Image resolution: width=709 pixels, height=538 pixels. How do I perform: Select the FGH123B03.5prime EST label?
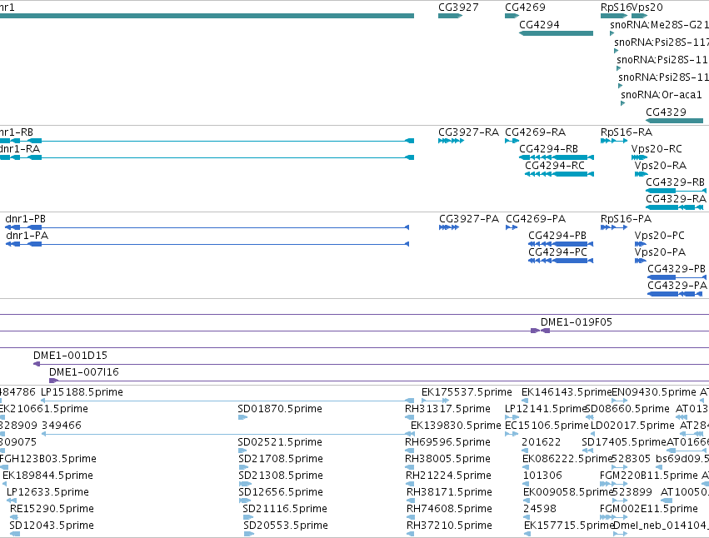click(48, 459)
